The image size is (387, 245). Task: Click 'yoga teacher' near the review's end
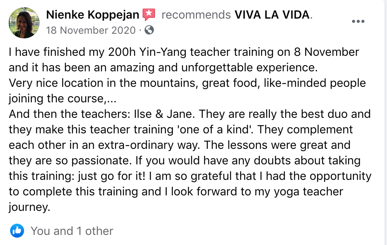point(309,192)
